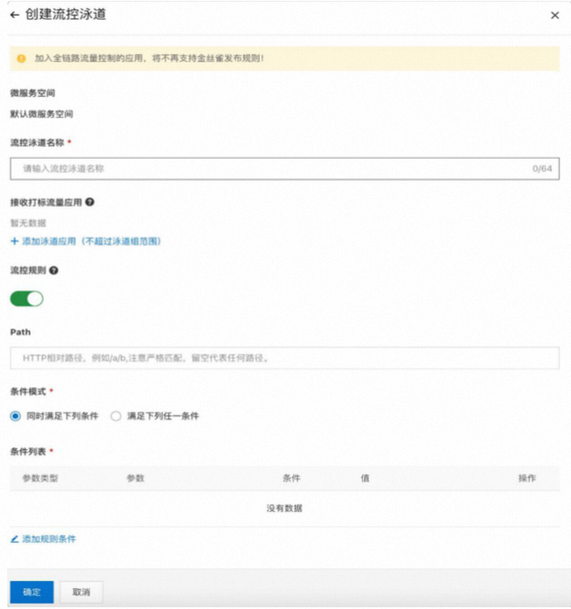
Task: Focus the 流控泳道名称 input field
Action: tap(285, 169)
